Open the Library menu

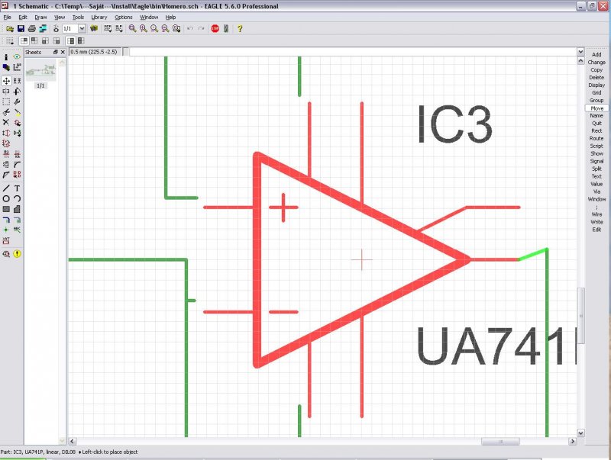(x=99, y=17)
